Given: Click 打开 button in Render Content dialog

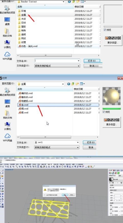Looking at the screenshot, I should (x=92, y=61).
